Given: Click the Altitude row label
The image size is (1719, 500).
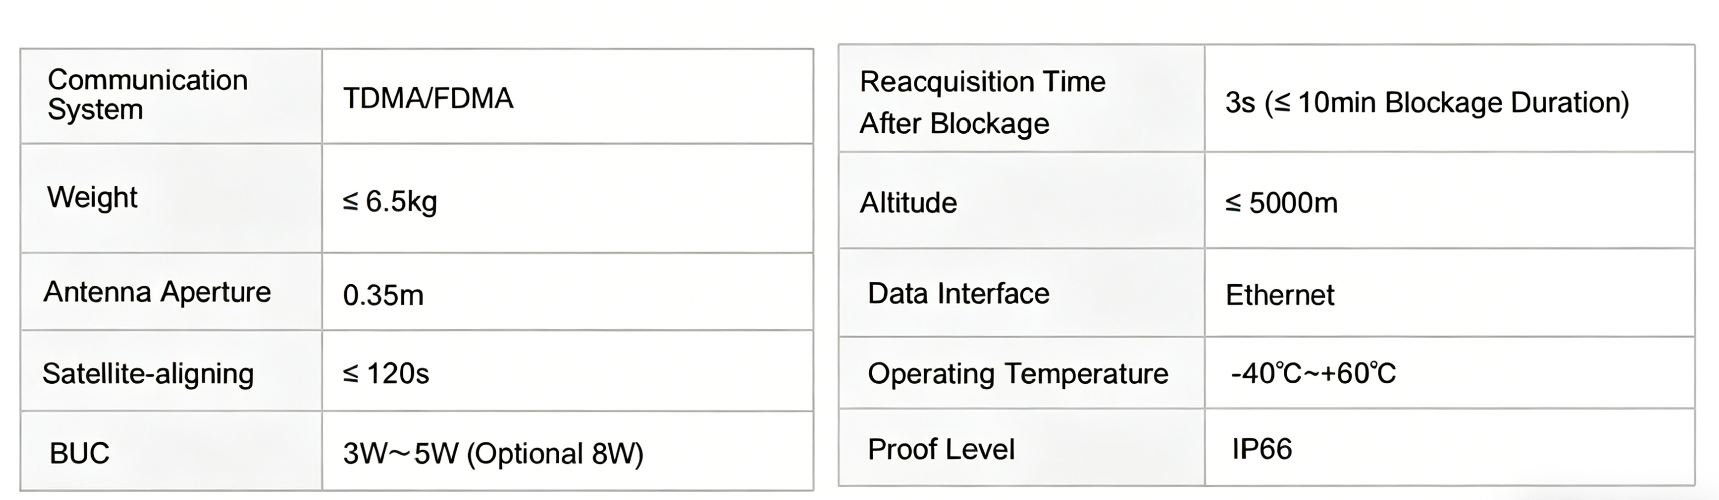Looking at the screenshot, I should pyautogui.click(x=908, y=203).
